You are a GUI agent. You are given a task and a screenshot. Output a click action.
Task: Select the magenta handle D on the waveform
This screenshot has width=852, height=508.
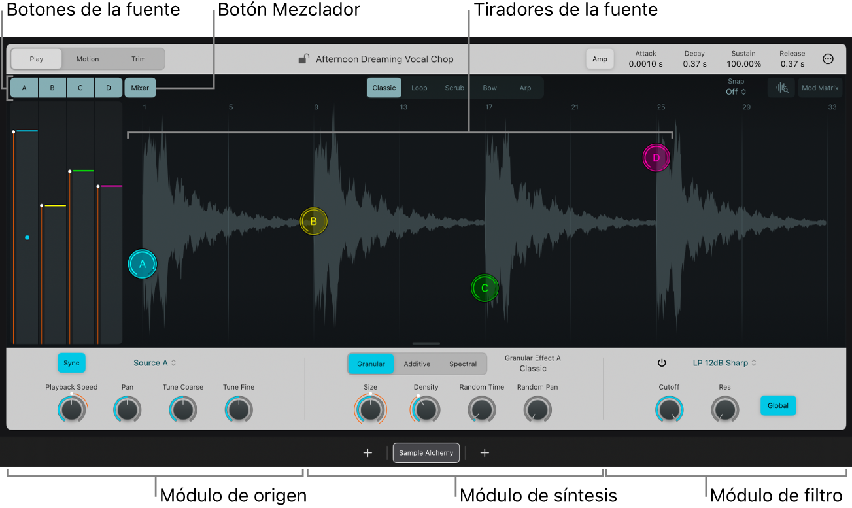coord(656,158)
